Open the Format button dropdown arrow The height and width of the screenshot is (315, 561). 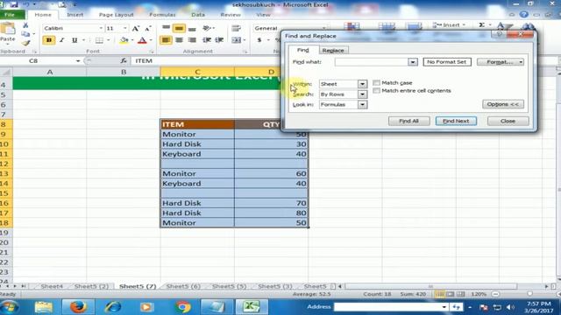521,62
